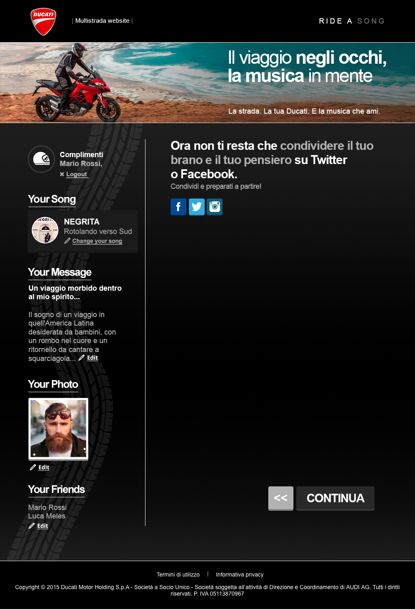Screen dimensions: 415x609
Task: Open Informativa privacy footer link
Action: (x=240, y=574)
